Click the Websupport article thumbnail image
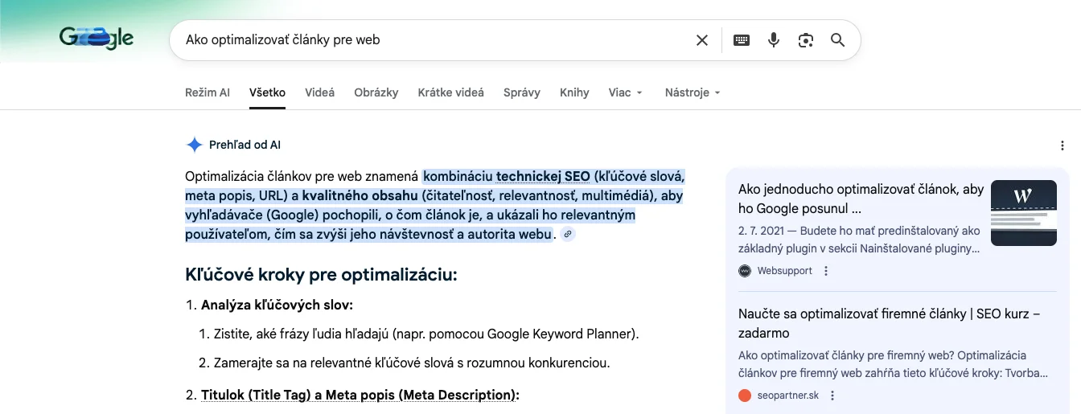 click(1023, 212)
